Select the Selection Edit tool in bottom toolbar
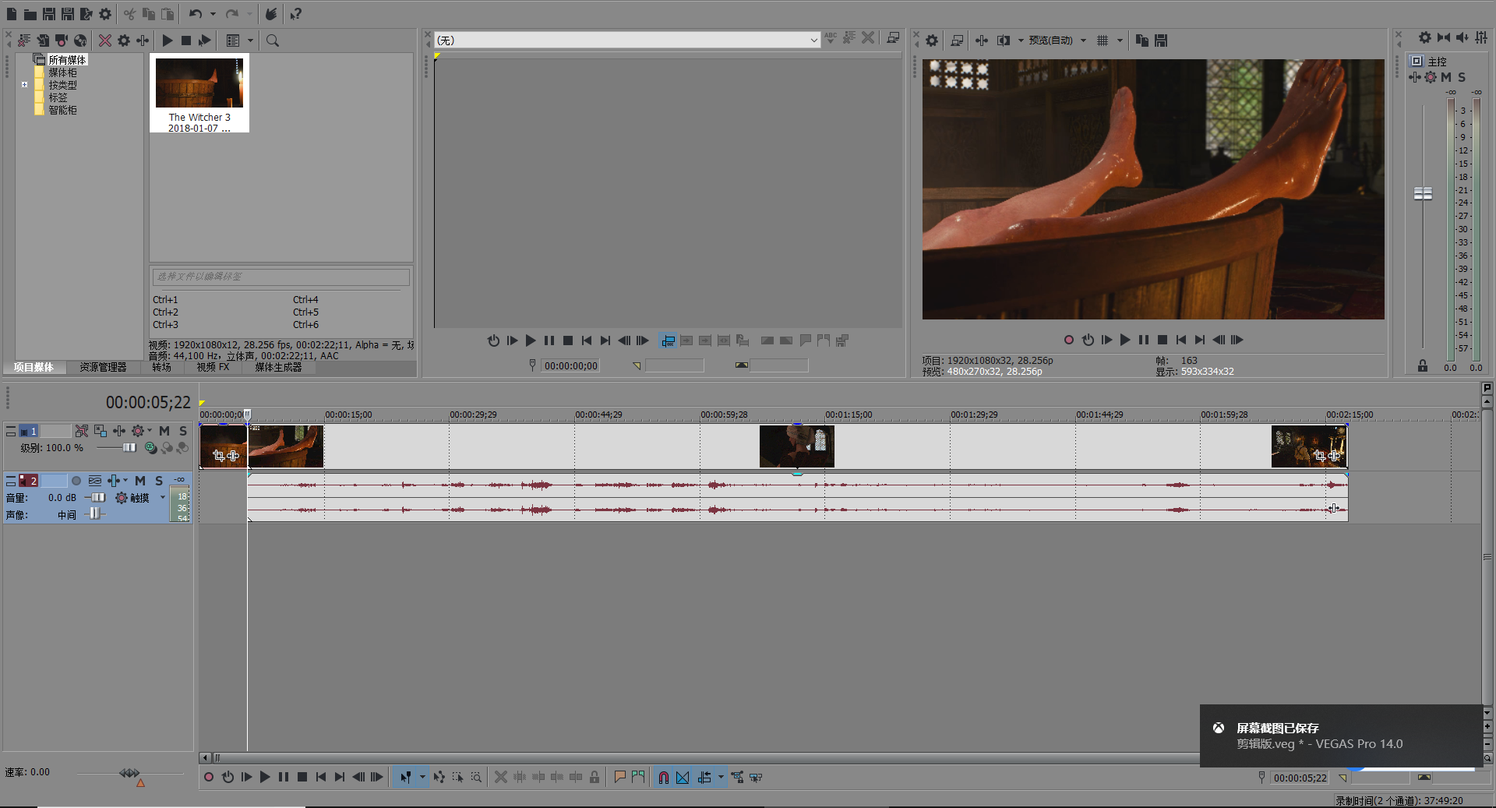The image size is (1496, 808). 457,777
